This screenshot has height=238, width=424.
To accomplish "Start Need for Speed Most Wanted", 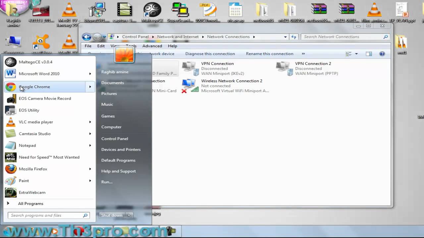I will tap(50, 157).
